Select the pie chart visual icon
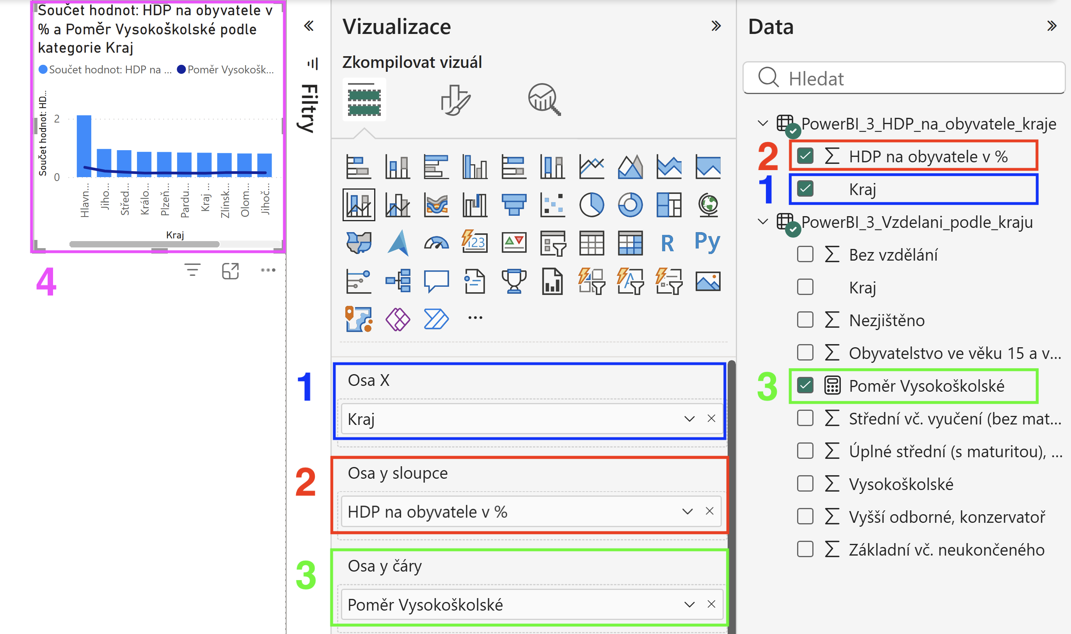 [x=591, y=205]
